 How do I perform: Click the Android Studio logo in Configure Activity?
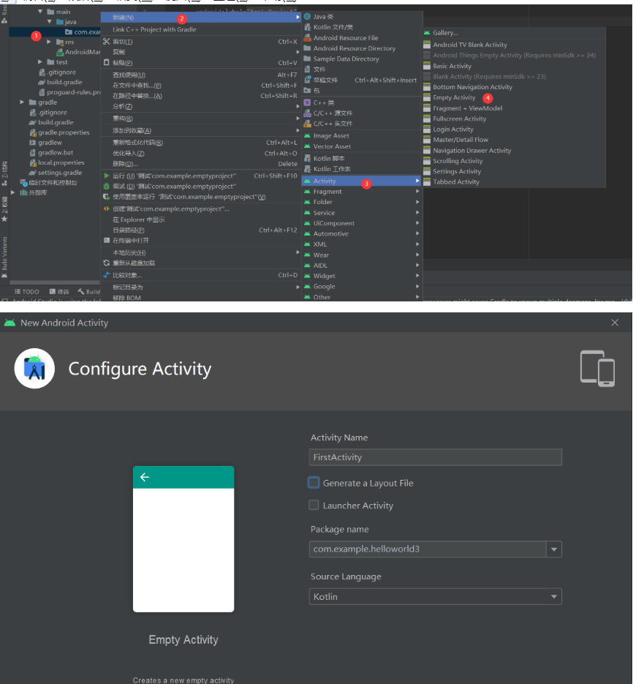(34, 368)
